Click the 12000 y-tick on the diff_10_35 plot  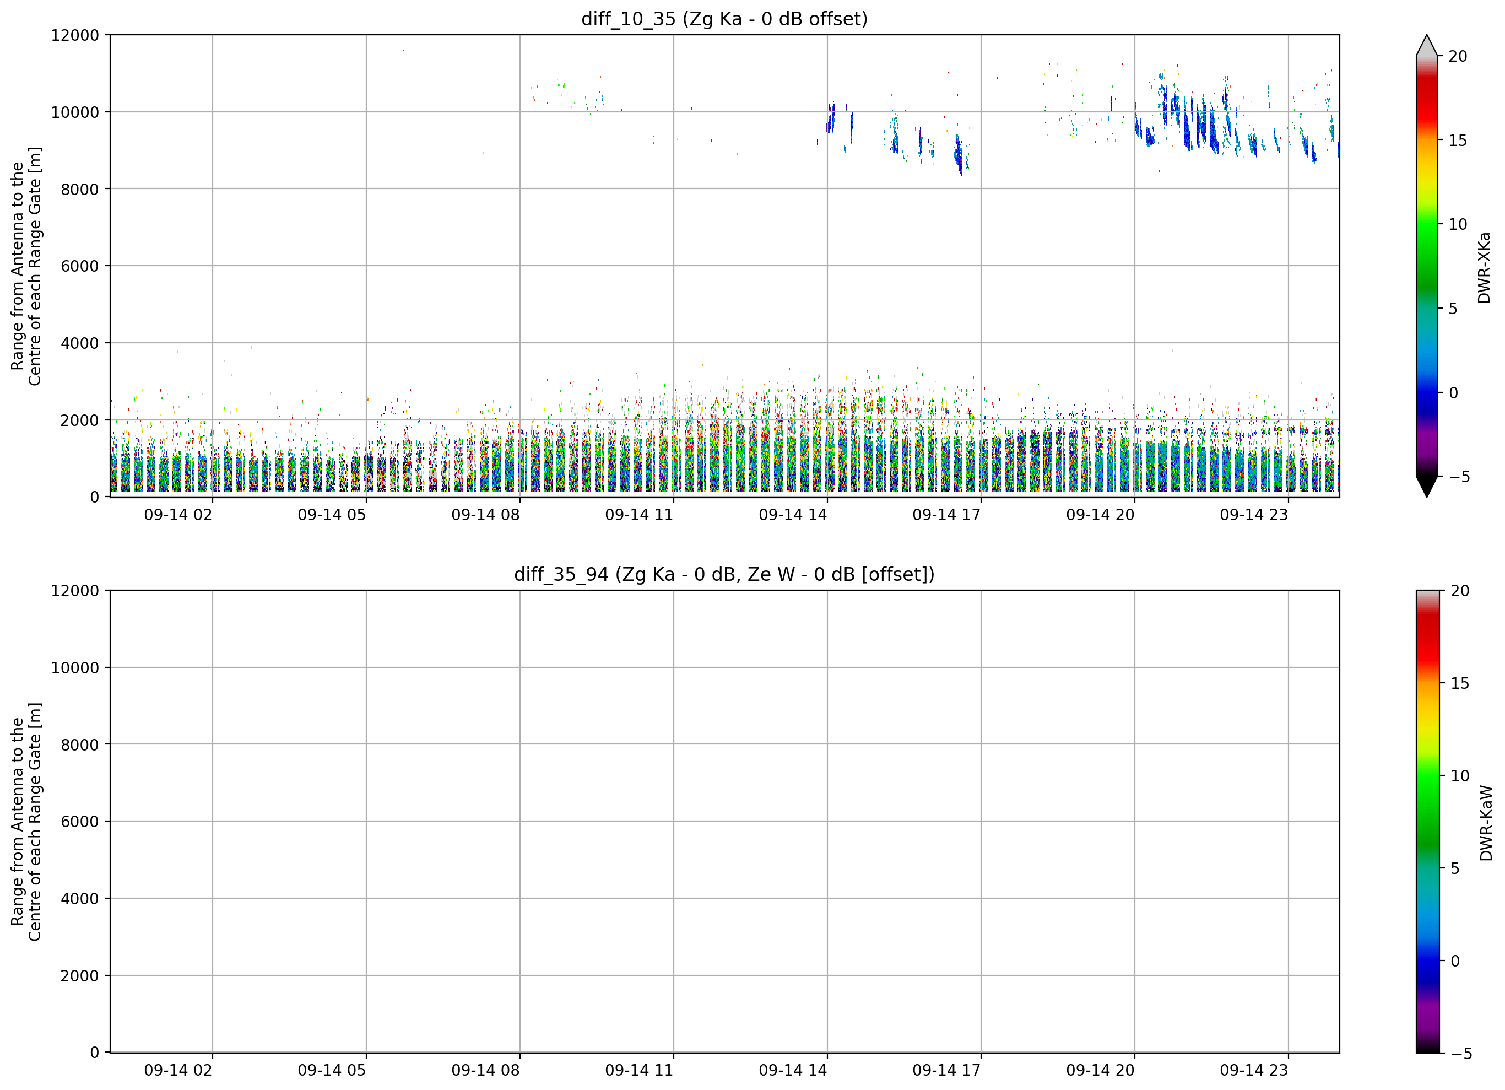point(75,35)
